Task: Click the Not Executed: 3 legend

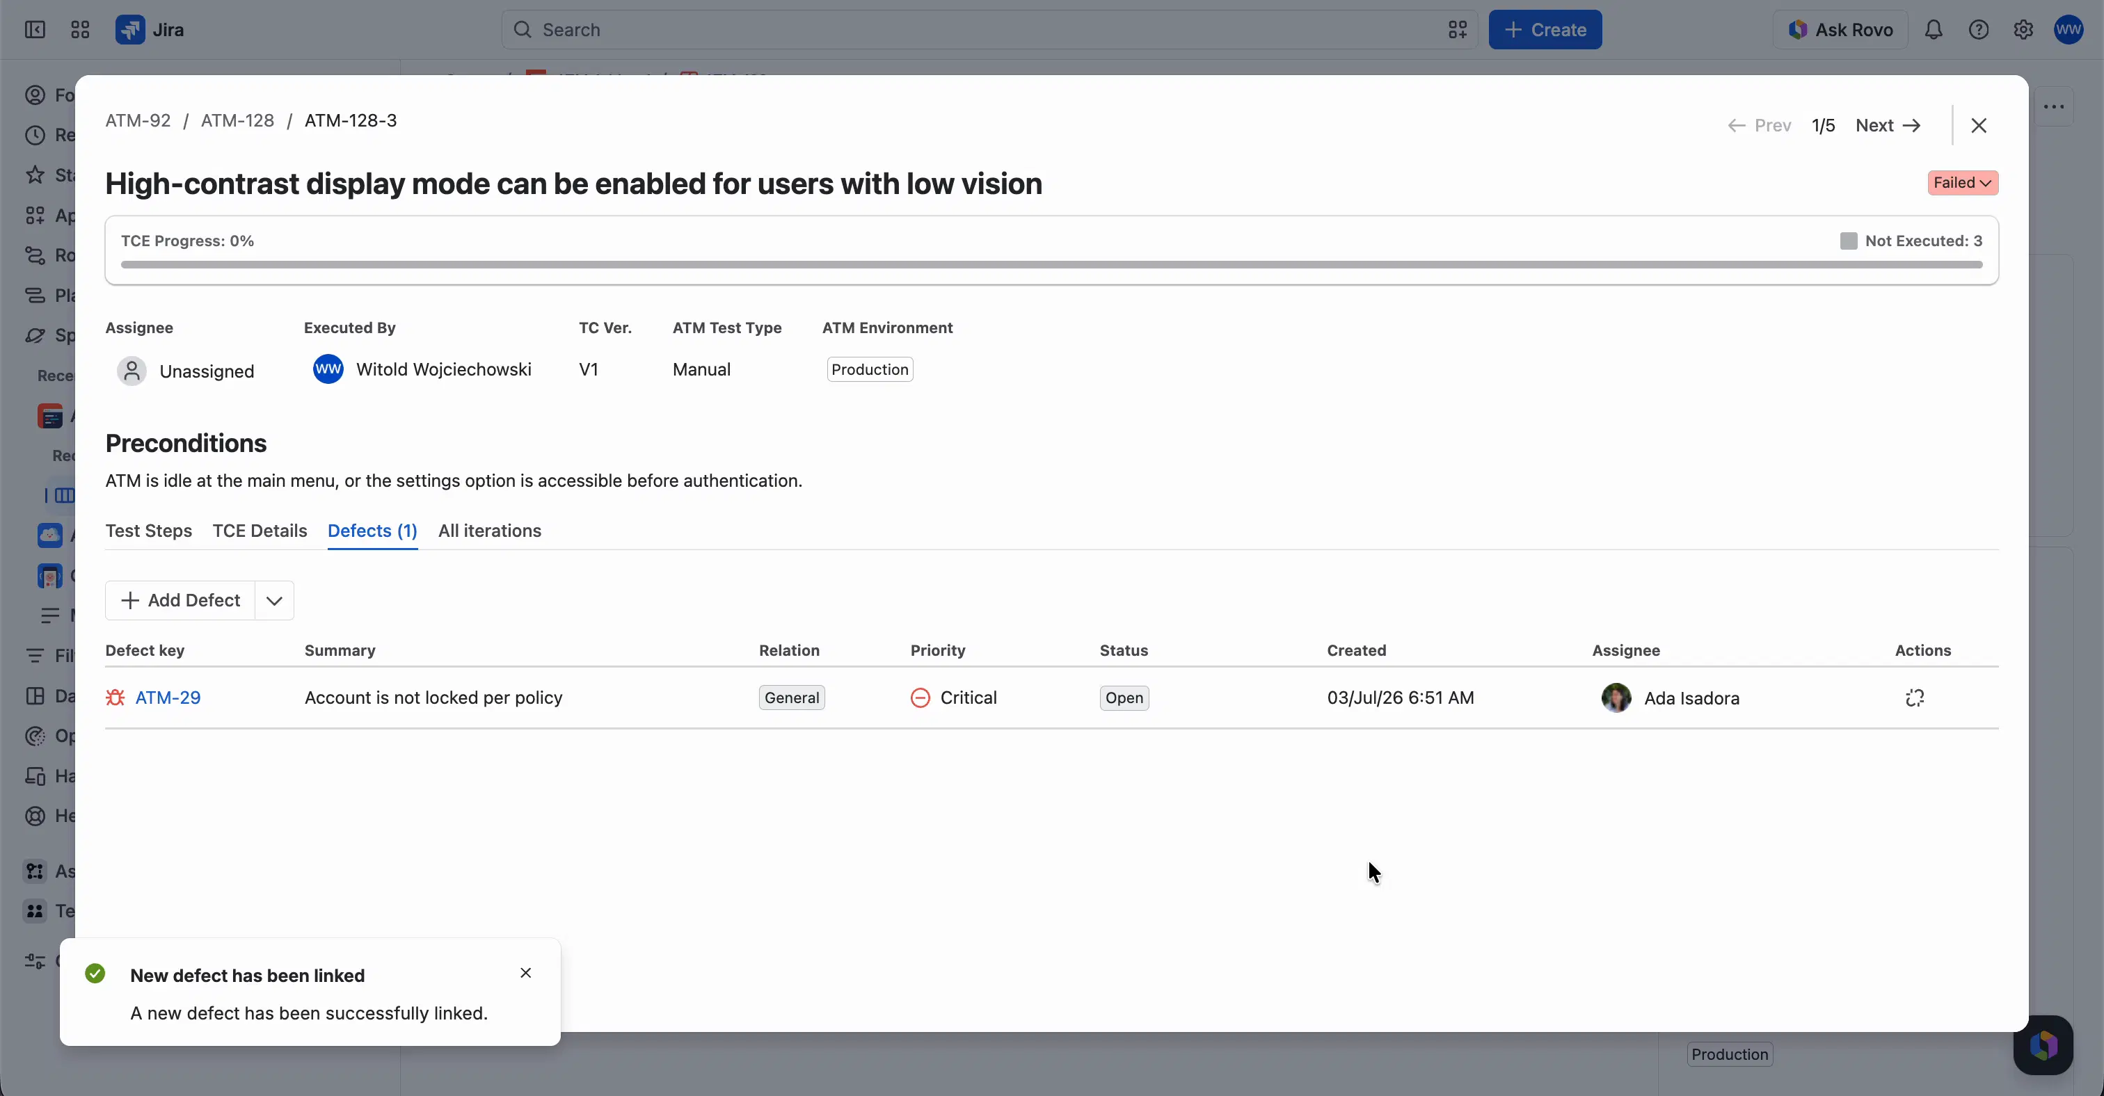Action: tap(1911, 241)
